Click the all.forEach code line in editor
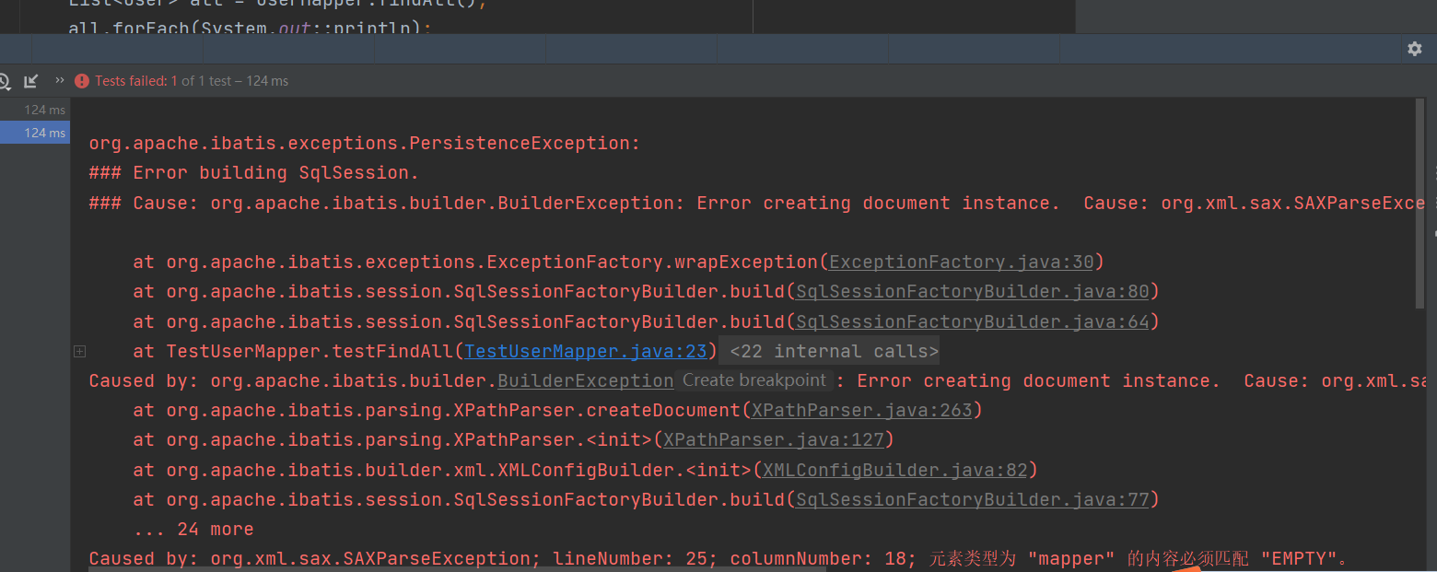Viewport: 1437px width, 572px height. tap(251, 28)
